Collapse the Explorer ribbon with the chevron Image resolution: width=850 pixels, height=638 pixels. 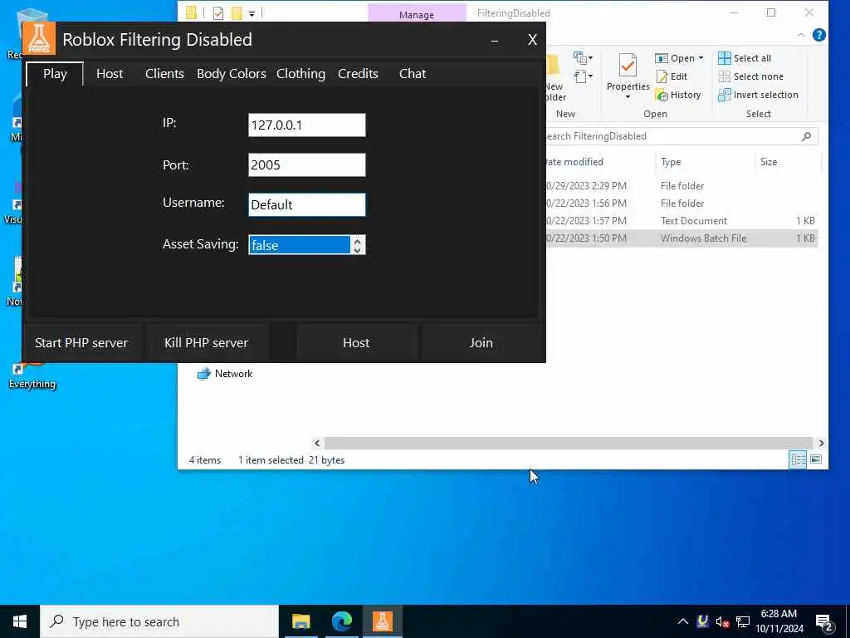(x=801, y=35)
